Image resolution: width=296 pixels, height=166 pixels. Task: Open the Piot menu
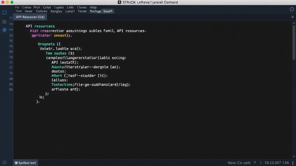point(37,7)
